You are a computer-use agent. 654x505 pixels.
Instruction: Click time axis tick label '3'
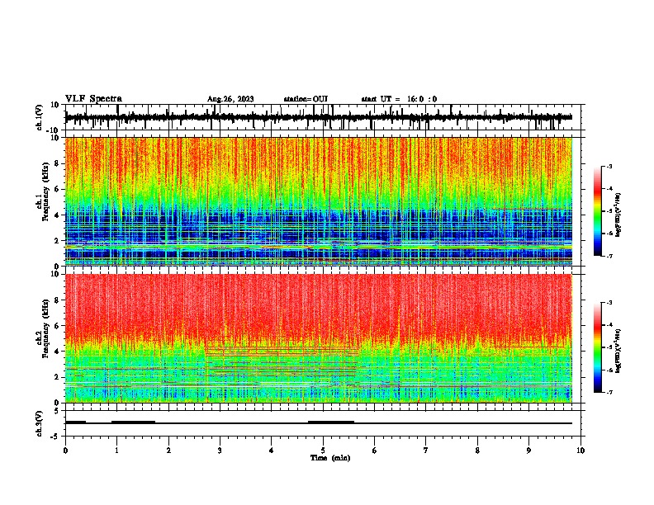220,451
